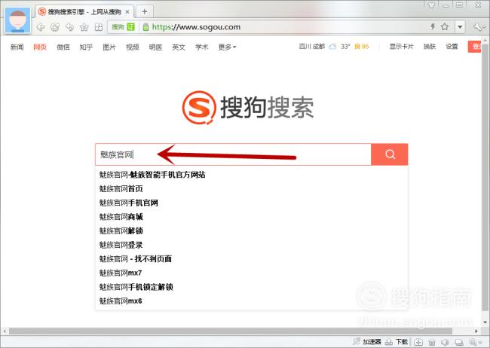Screen dimensions: 490x348
Task: Switch to 图片 search
Action: (109, 47)
